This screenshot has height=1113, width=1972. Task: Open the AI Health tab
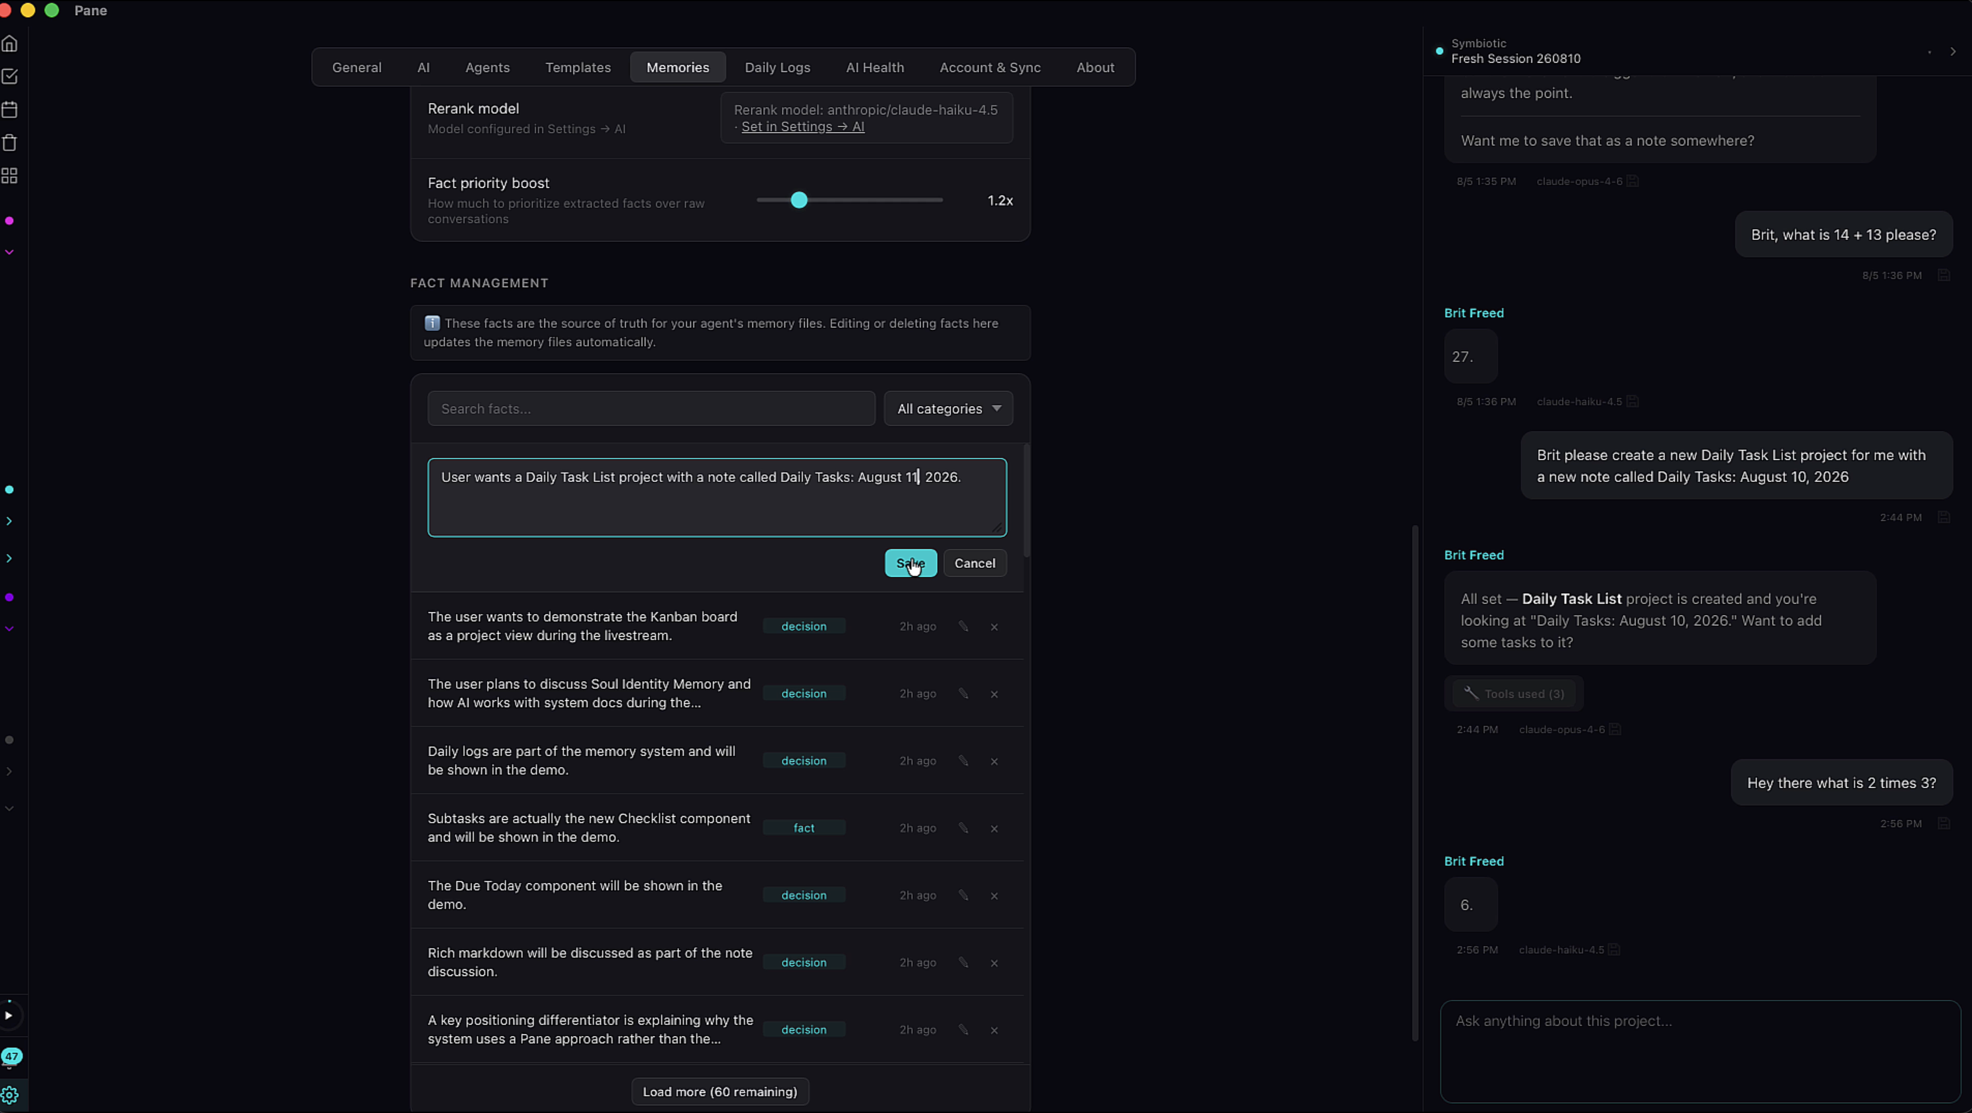(x=875, y=67)
